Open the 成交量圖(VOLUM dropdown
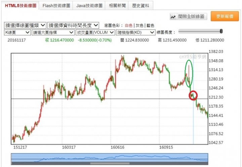Screen dimensions: 242x167 (95, 33)
